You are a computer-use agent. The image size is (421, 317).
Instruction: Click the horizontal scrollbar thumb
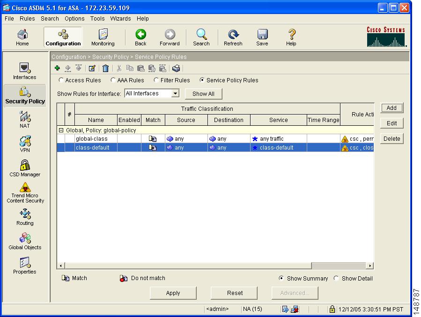point(188,266)
